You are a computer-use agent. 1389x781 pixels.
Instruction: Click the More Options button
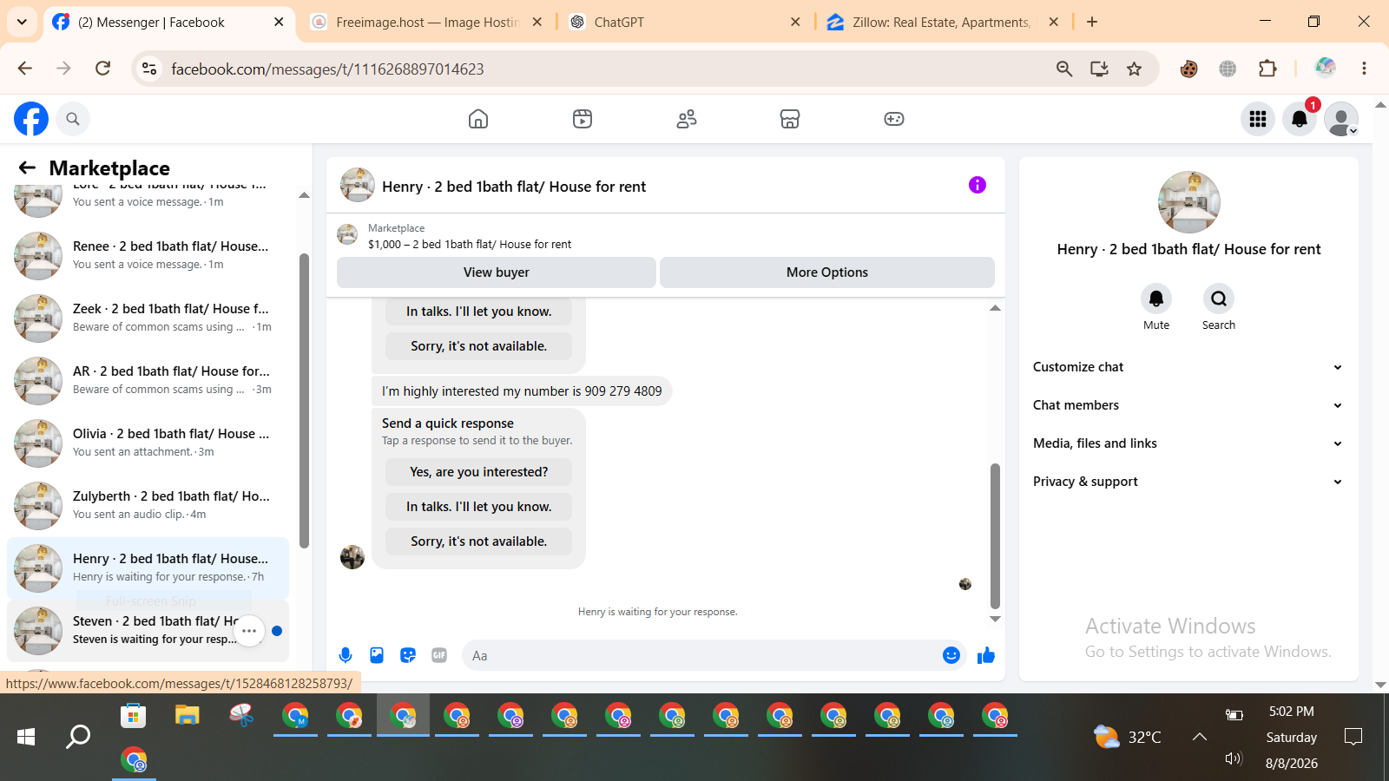tap(827, 272)
